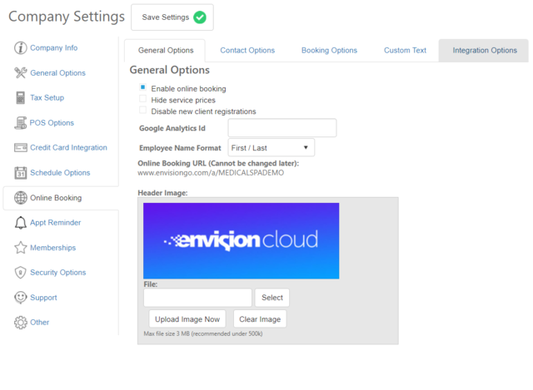Open Company Info sidebar link

tap(53, 48)
